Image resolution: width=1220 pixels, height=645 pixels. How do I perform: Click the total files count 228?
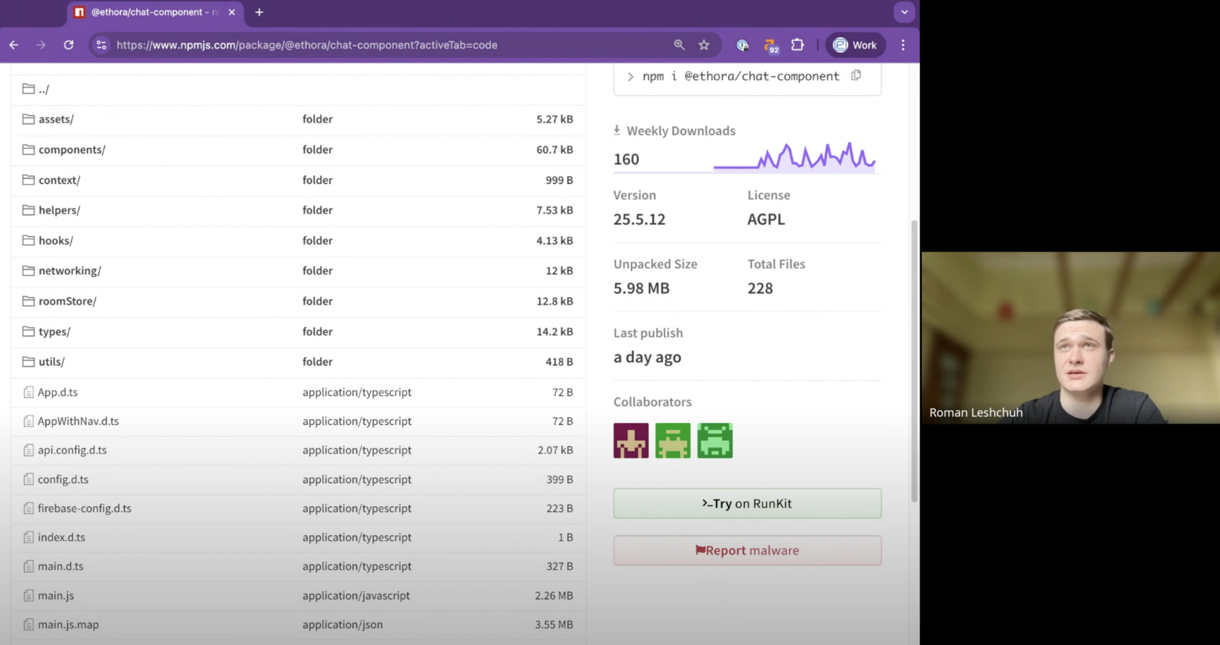coord(760,288)
